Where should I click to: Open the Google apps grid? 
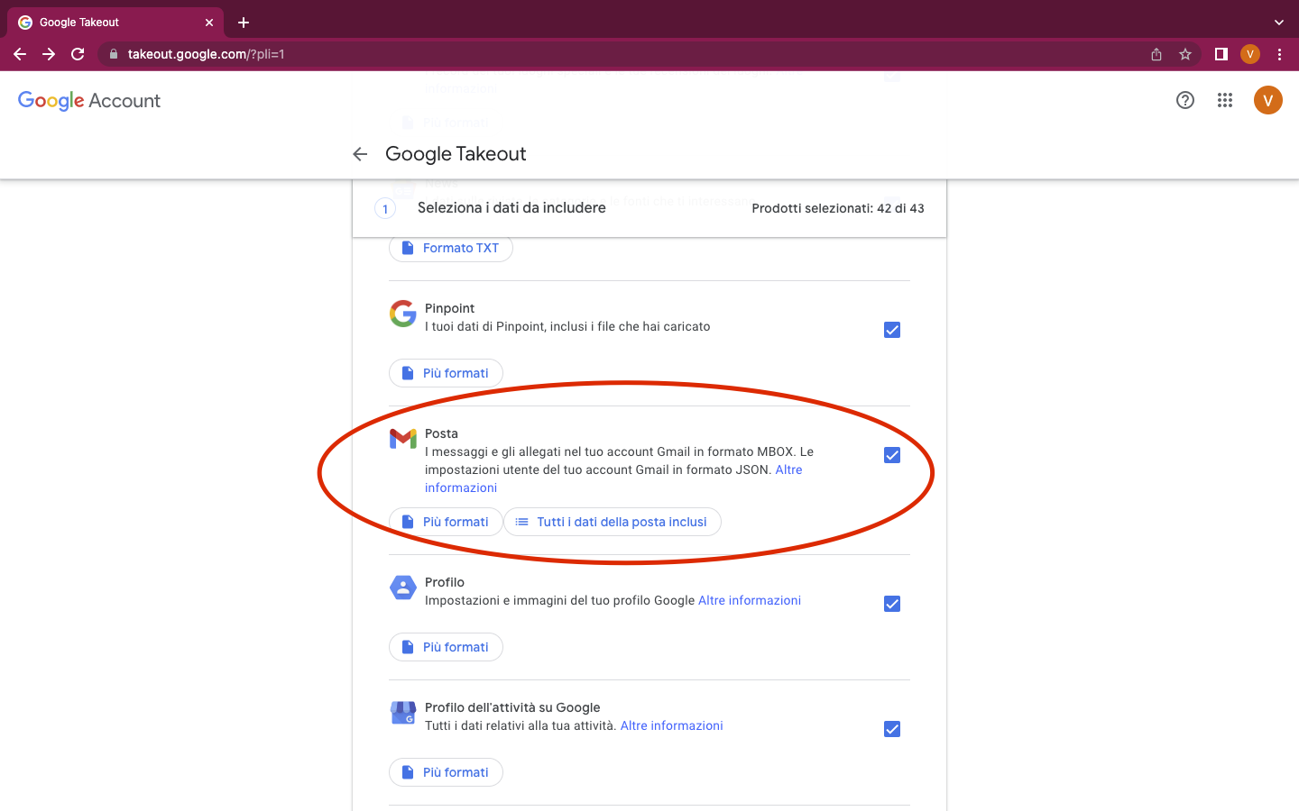1224,100
